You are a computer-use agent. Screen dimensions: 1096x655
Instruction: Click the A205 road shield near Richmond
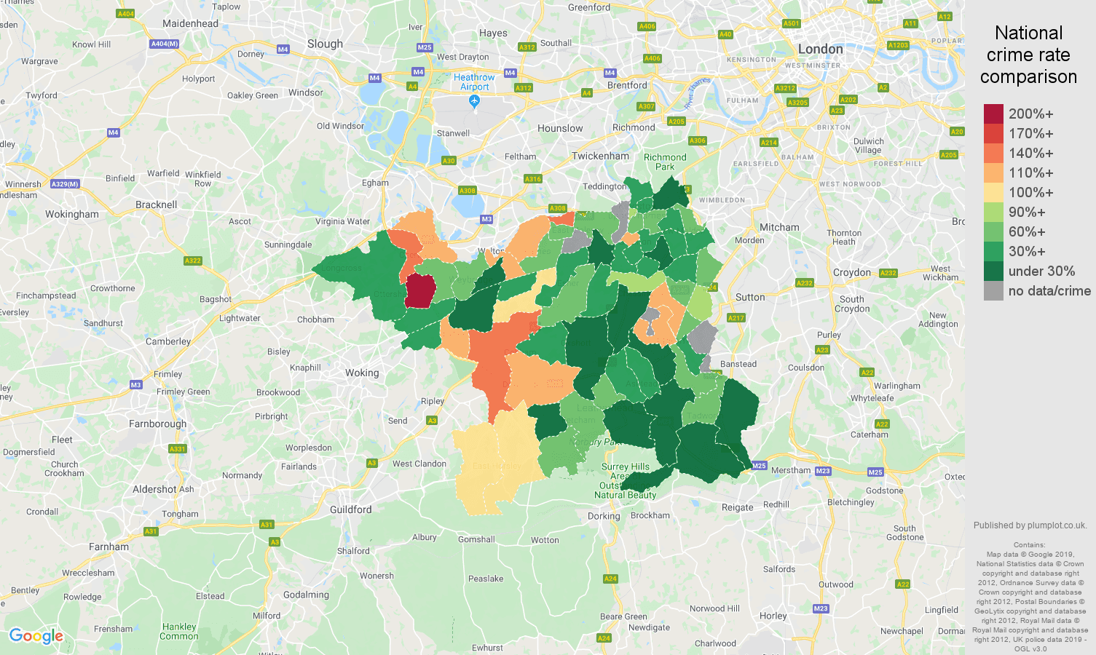[677, 122]
